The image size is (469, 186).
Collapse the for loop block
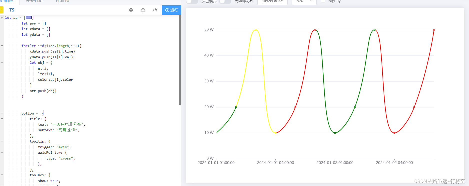tap(2, 46)
